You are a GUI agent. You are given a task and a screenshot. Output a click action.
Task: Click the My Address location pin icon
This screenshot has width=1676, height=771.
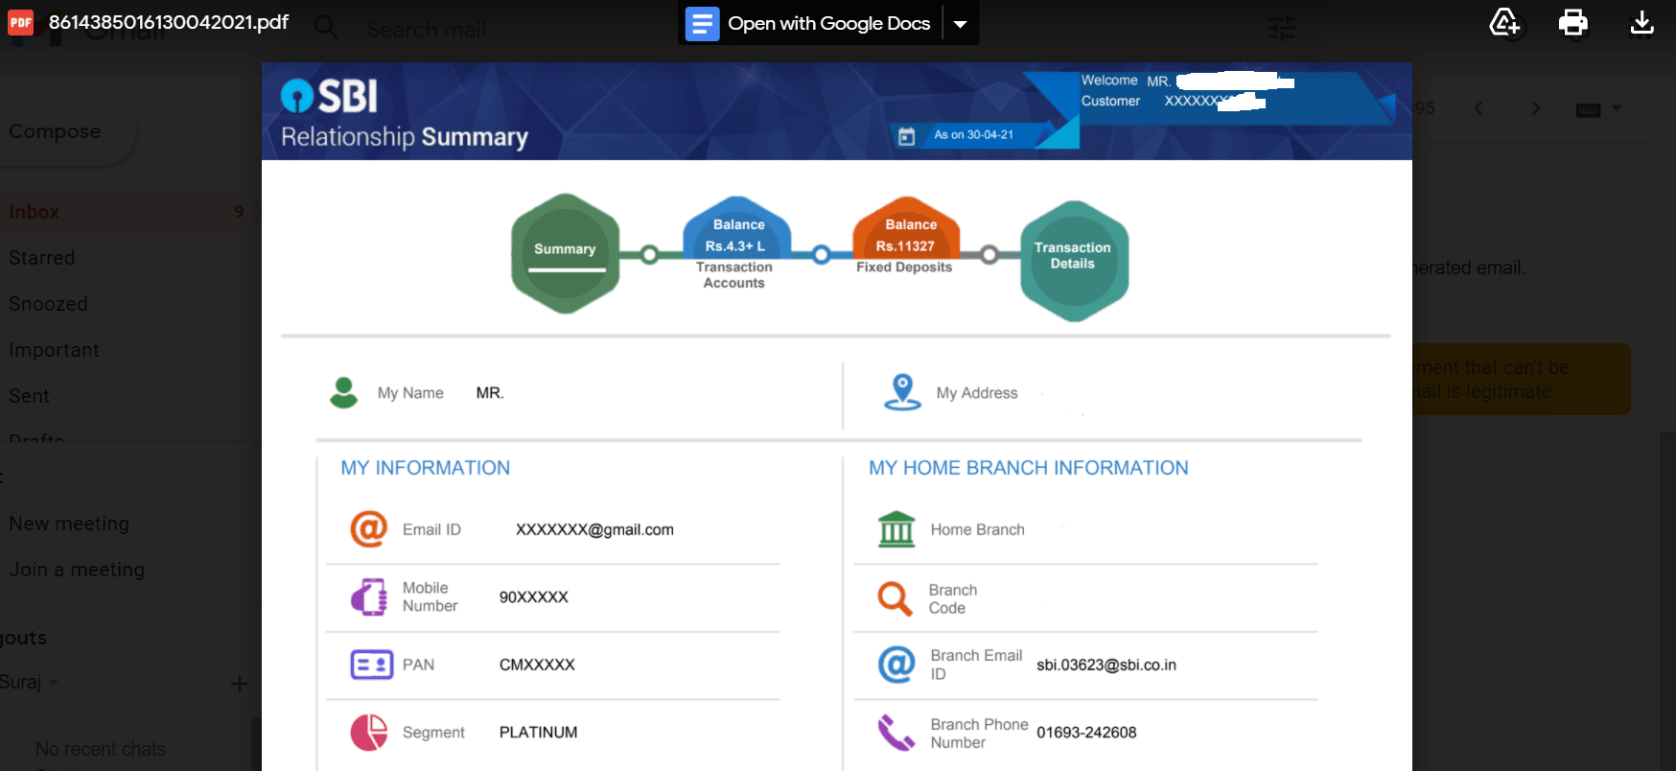pyautogui.click(x=901, y=392)
